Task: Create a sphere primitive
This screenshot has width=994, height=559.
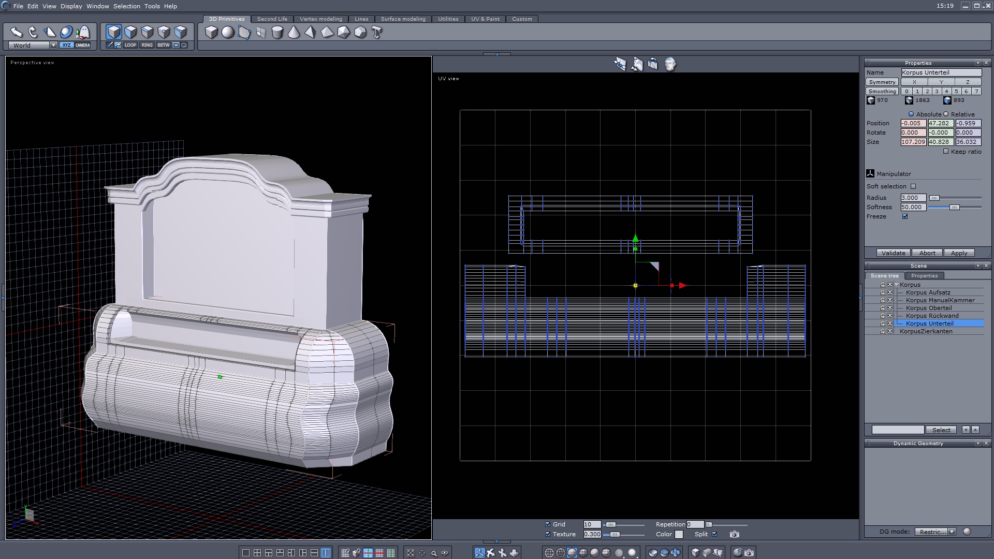Action: pyautogui.click(x=228, y=33)
